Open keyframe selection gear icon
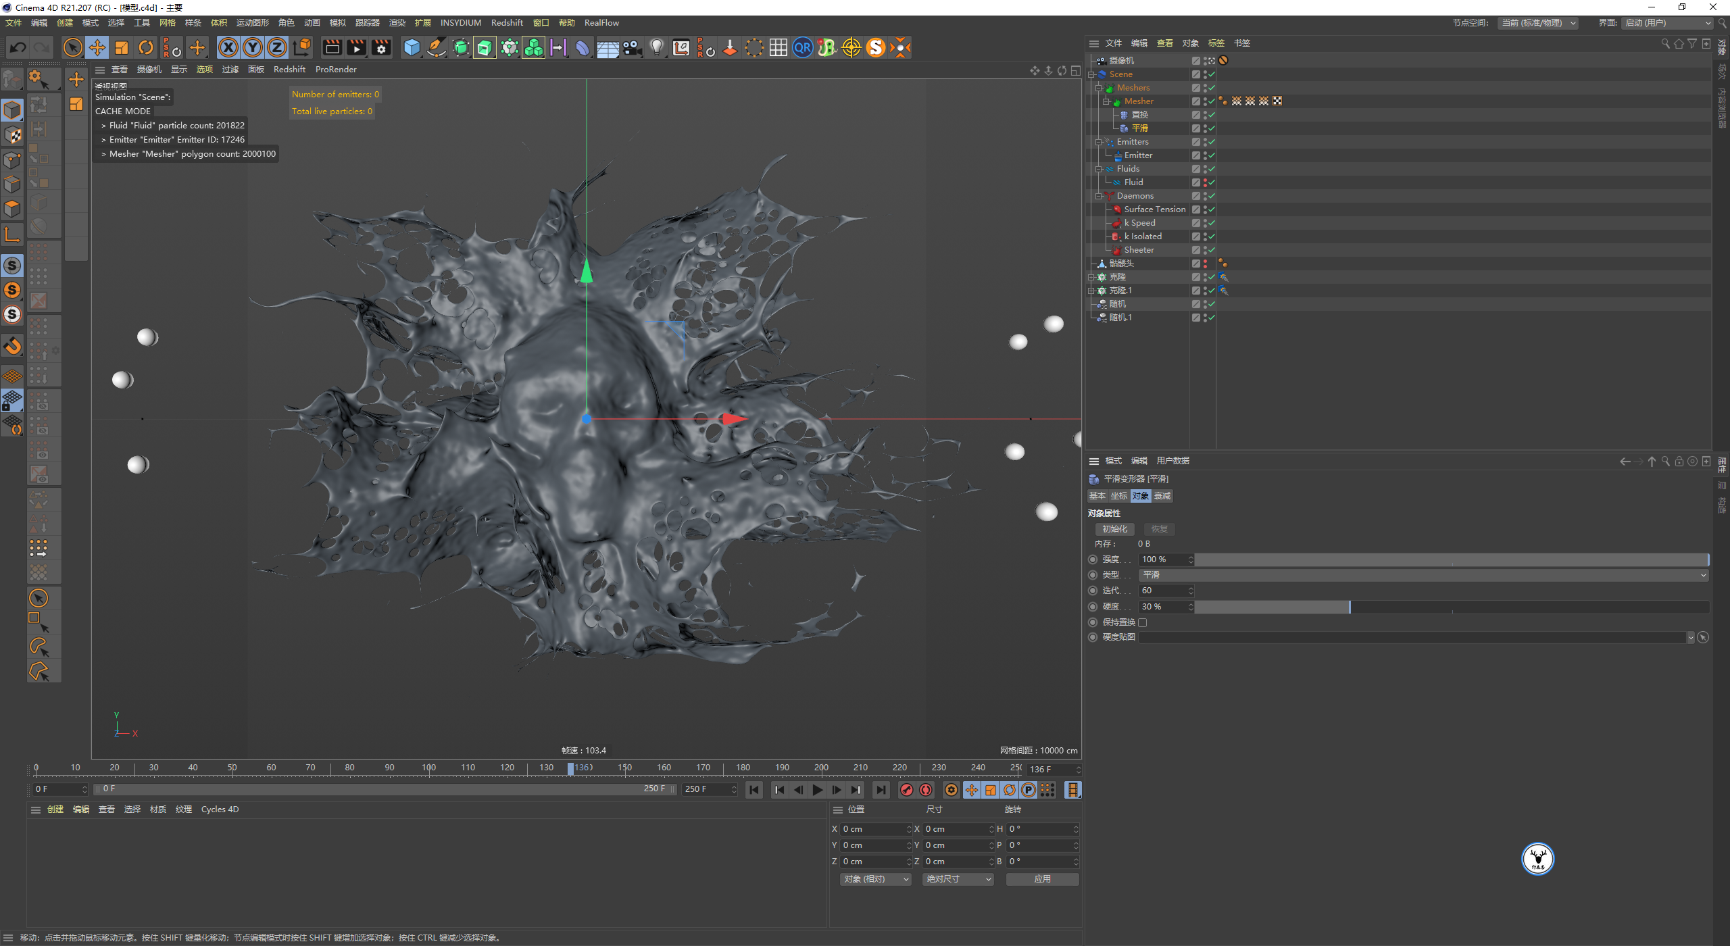This screenshot has height=946, width=1730. [951, 790]
